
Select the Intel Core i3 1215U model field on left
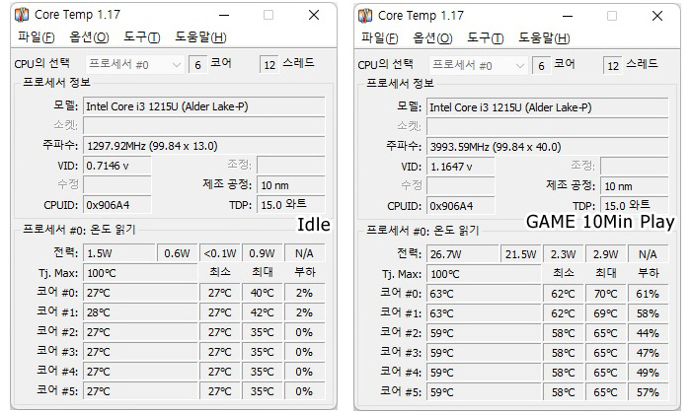coord(204,106)
